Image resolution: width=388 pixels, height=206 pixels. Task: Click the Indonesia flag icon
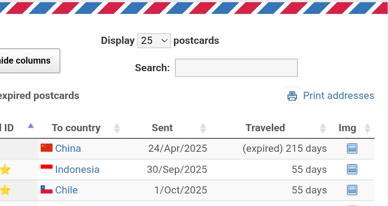click(x=47, y=169)
